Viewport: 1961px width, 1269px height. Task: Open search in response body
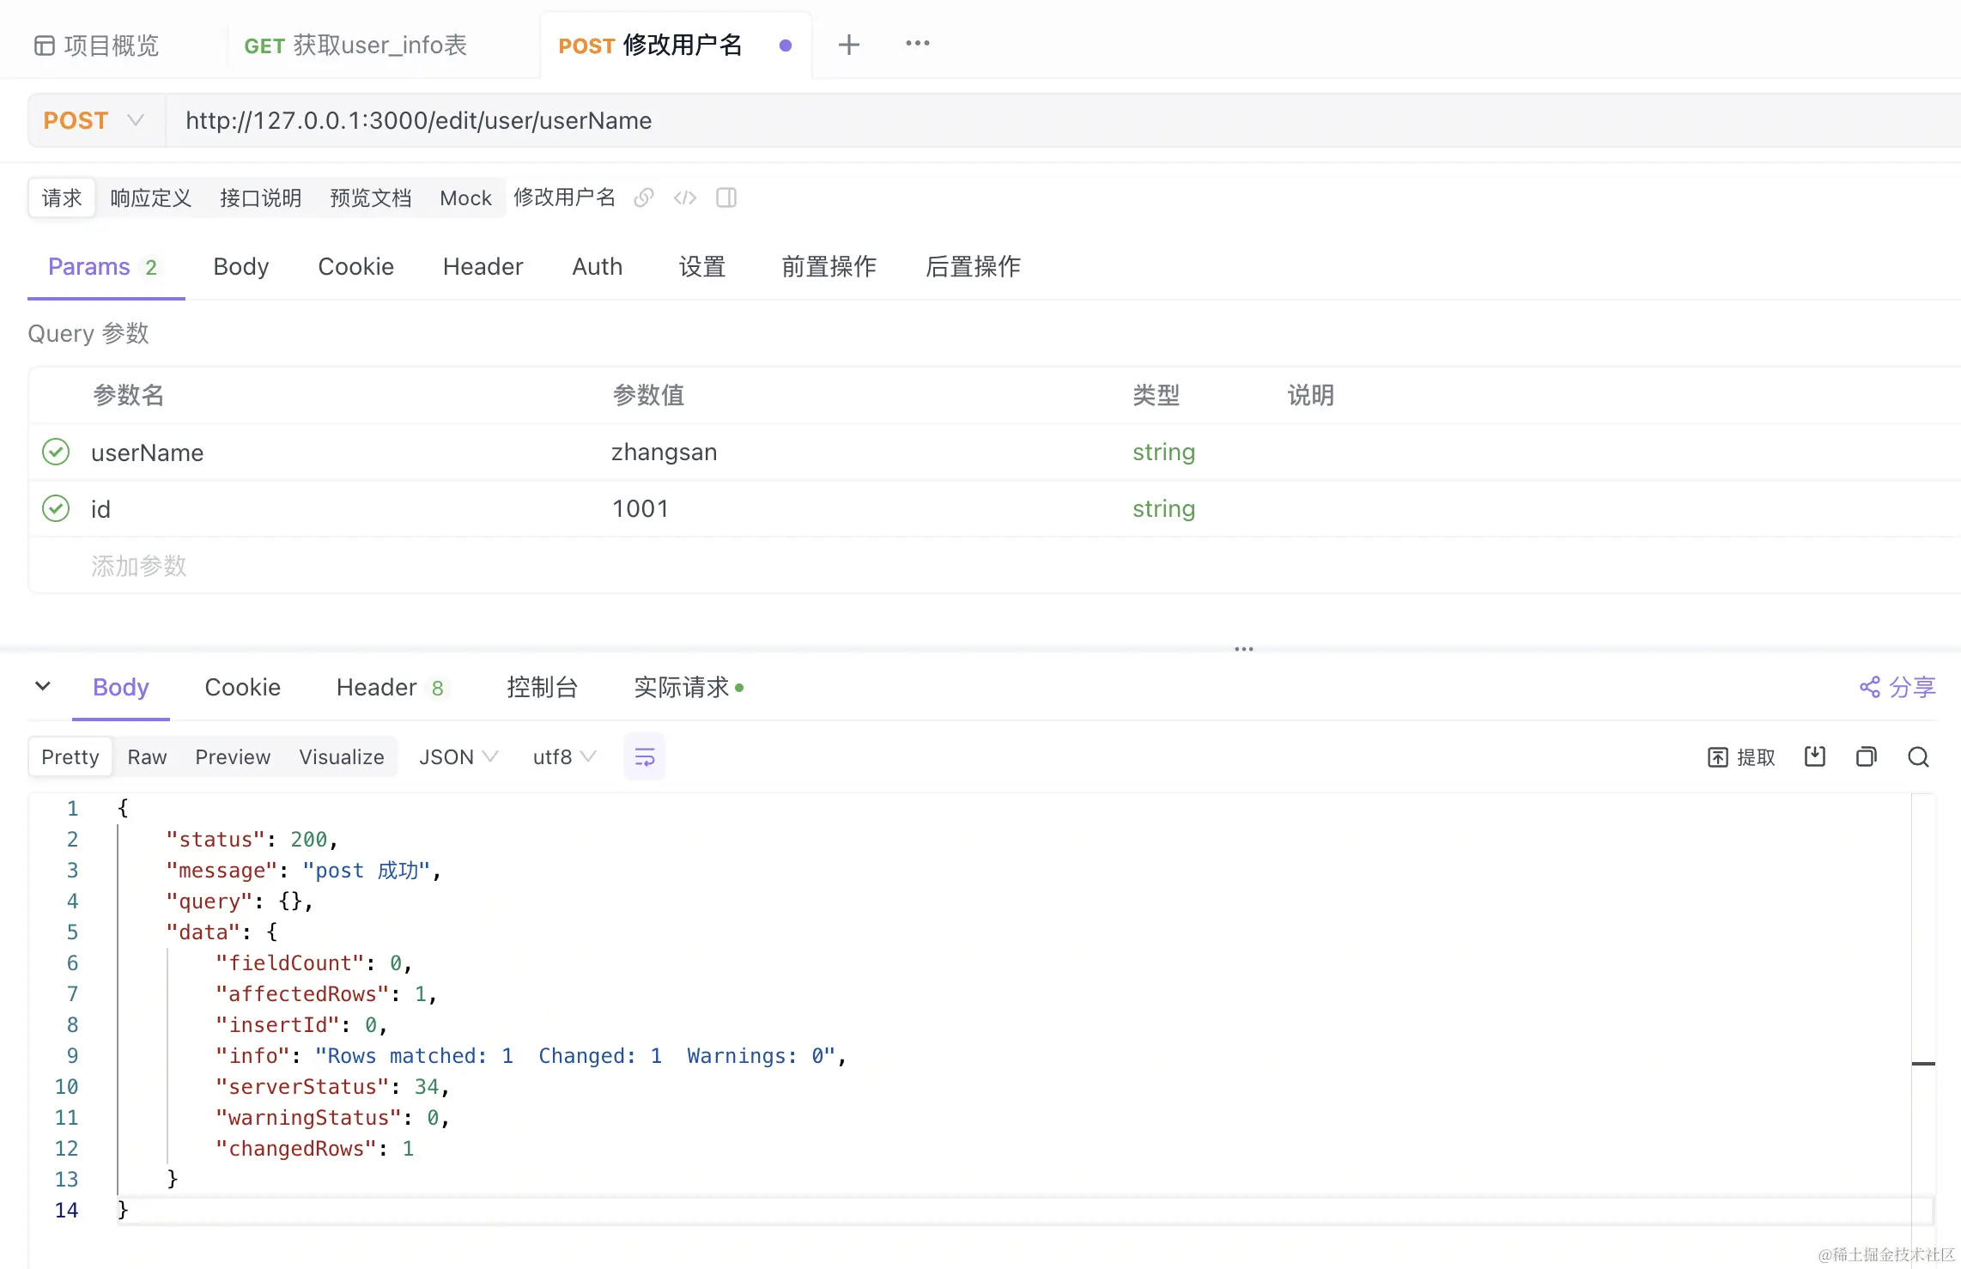click(x=1918, y=756)
